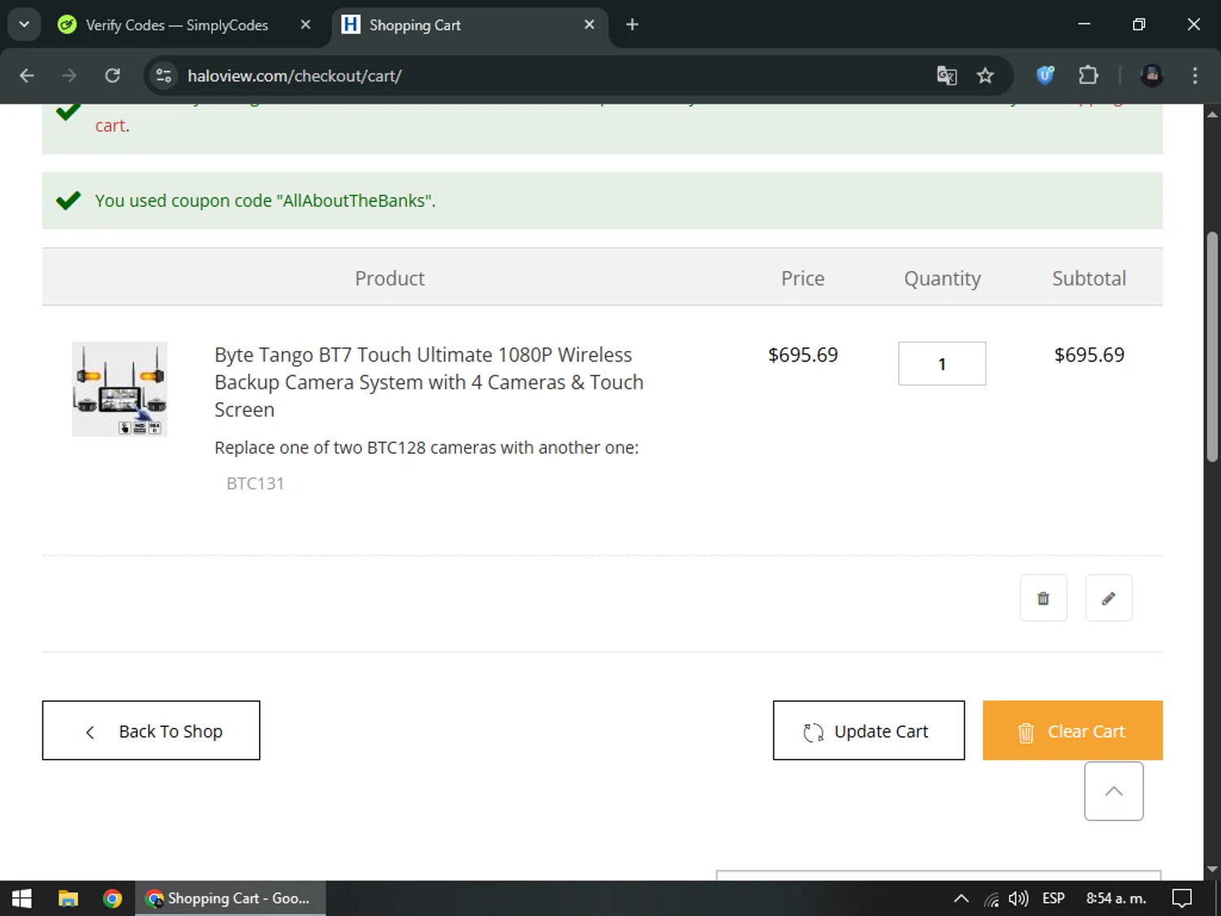Click the quantity input field showing 1
Screen dimensions: 1221x916
point(942,364)
